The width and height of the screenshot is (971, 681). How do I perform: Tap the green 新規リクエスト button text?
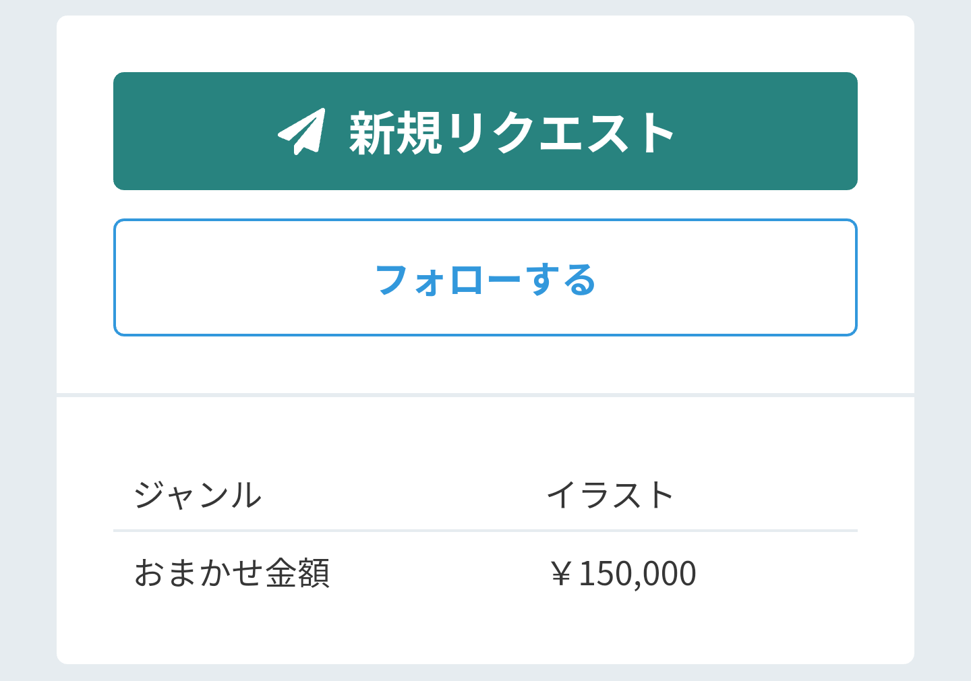click(x=512, y=132)
